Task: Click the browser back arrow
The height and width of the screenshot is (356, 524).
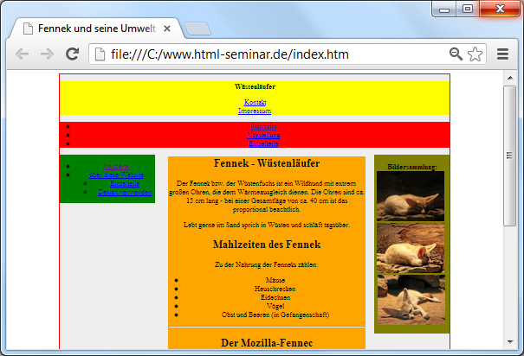Action: pyautogui.click(x=22, y=54)
